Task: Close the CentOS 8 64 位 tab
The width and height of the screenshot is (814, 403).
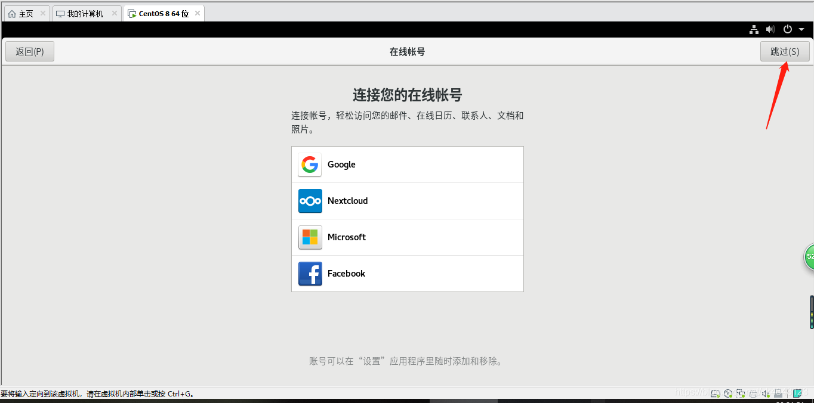Action: [198, 13]
